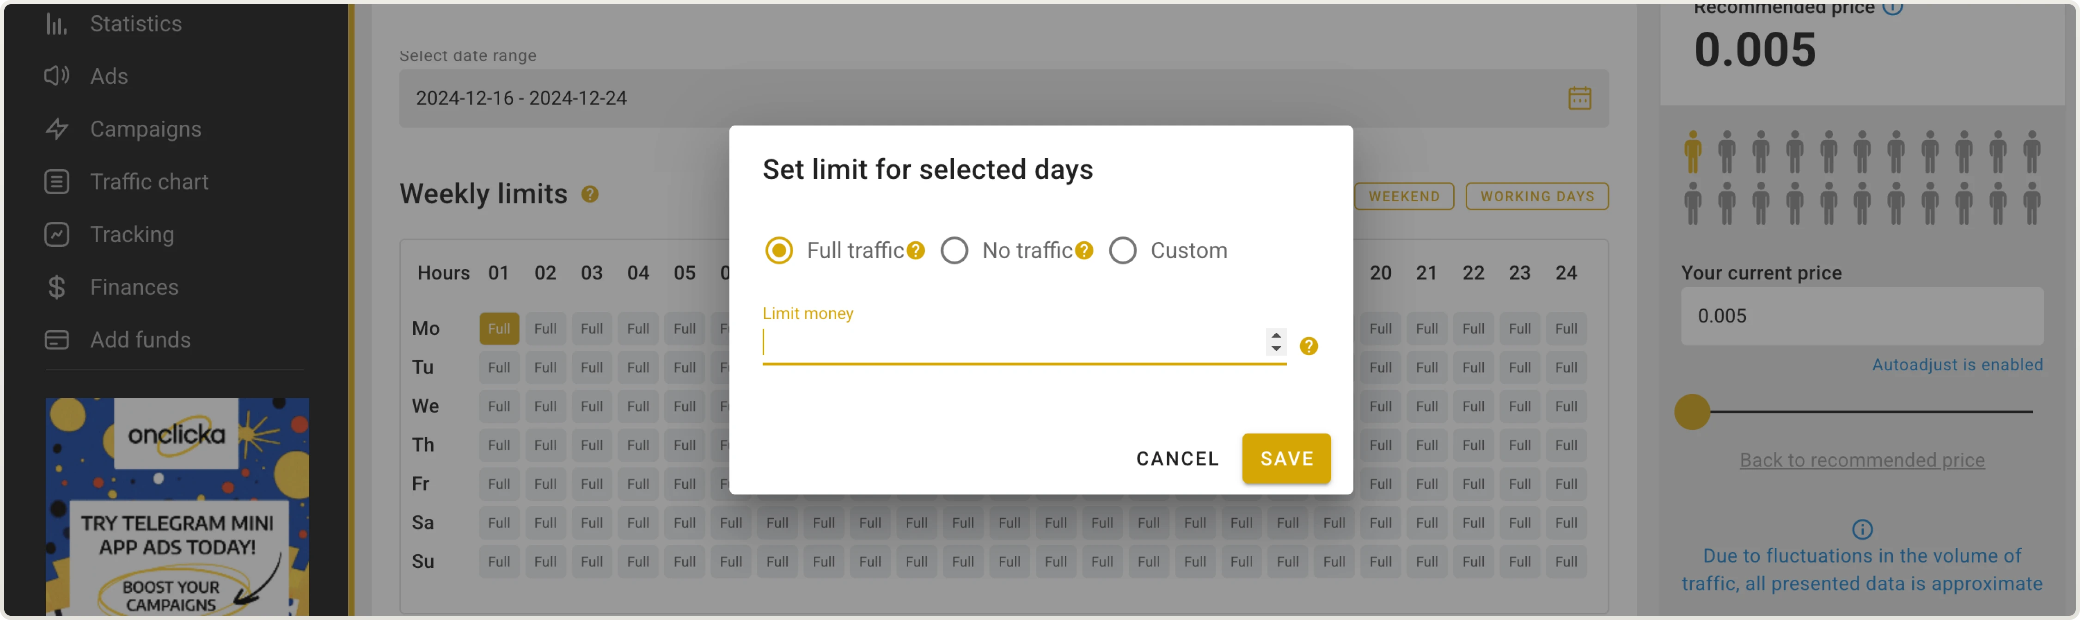Click the help icon next to Full traffic
The image size is (2080, 620).
pos(916,251)
